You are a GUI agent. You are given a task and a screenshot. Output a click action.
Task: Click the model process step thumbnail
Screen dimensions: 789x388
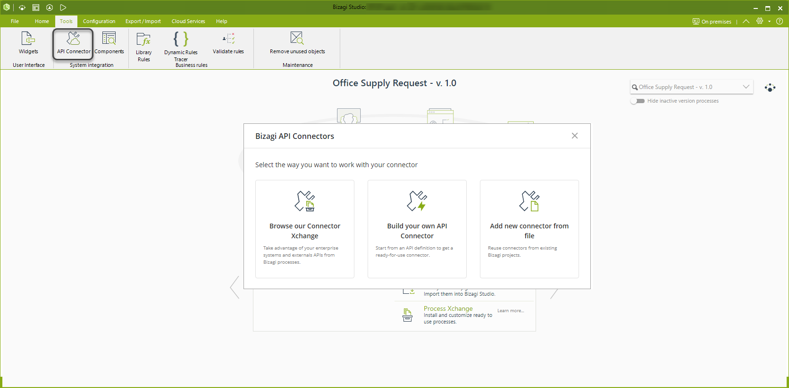coord(349,116)
